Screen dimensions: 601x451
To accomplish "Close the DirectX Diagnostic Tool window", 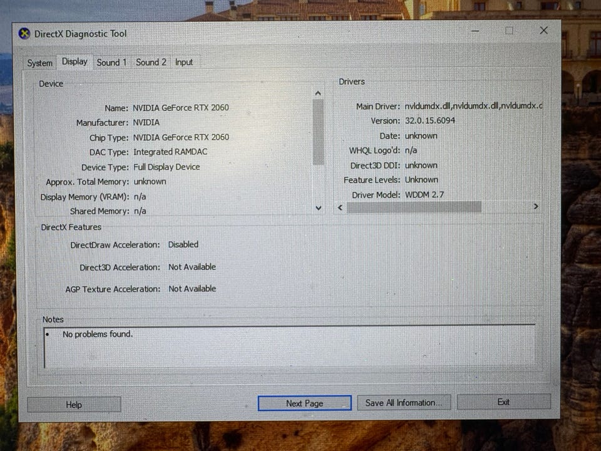I will tap(543, 30).
